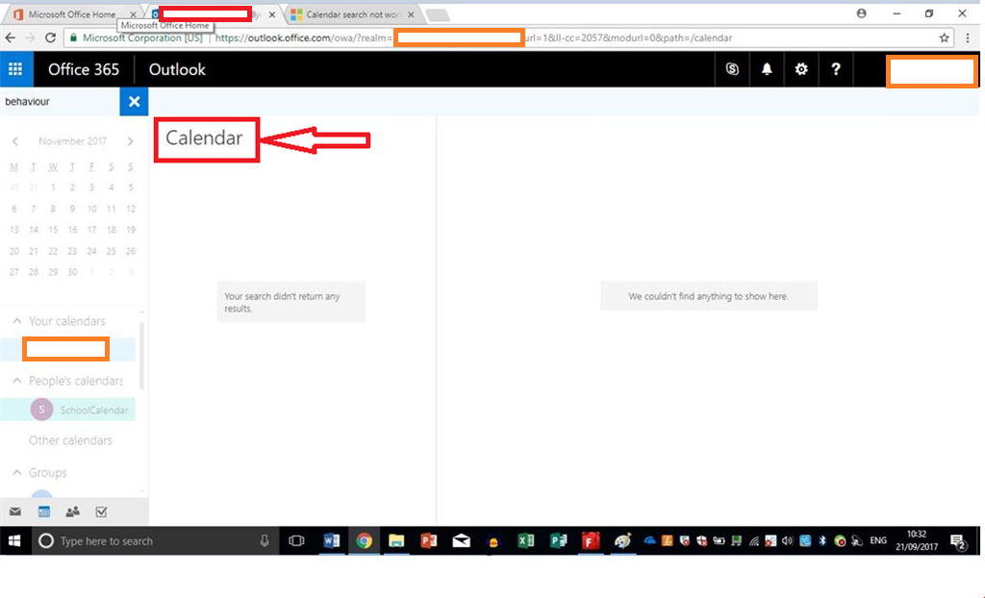Open the Action Center notifications icon

click(x=959, y=541)
